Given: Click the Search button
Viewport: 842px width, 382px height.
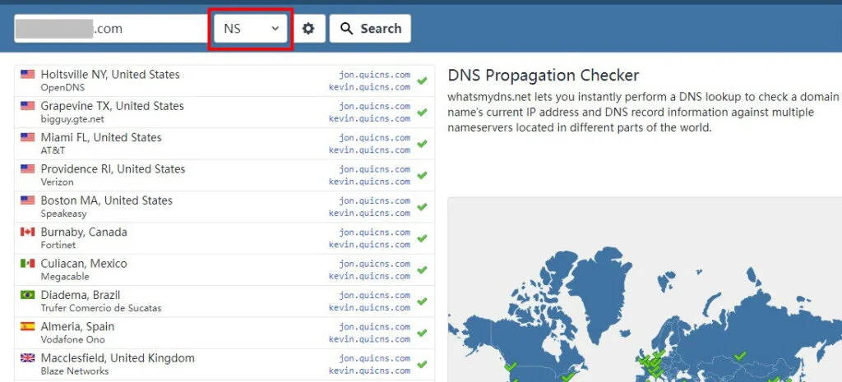Looking at the screenshot, I should [370, 29].
